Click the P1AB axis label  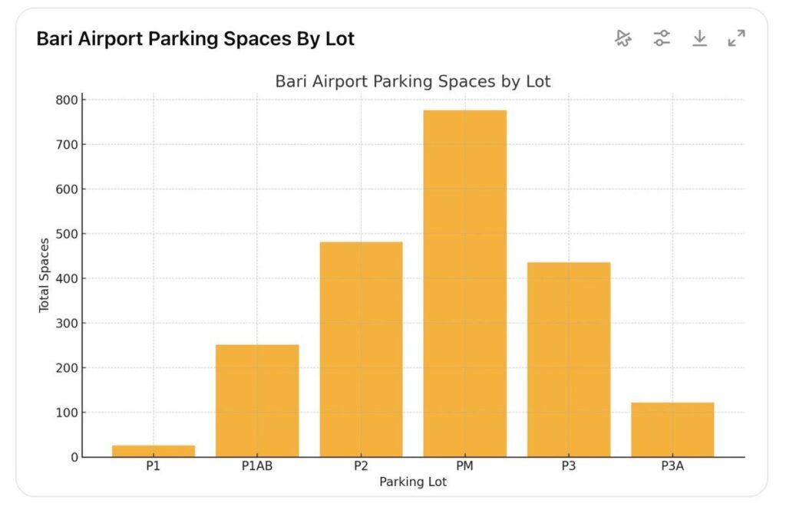(258, 466)
